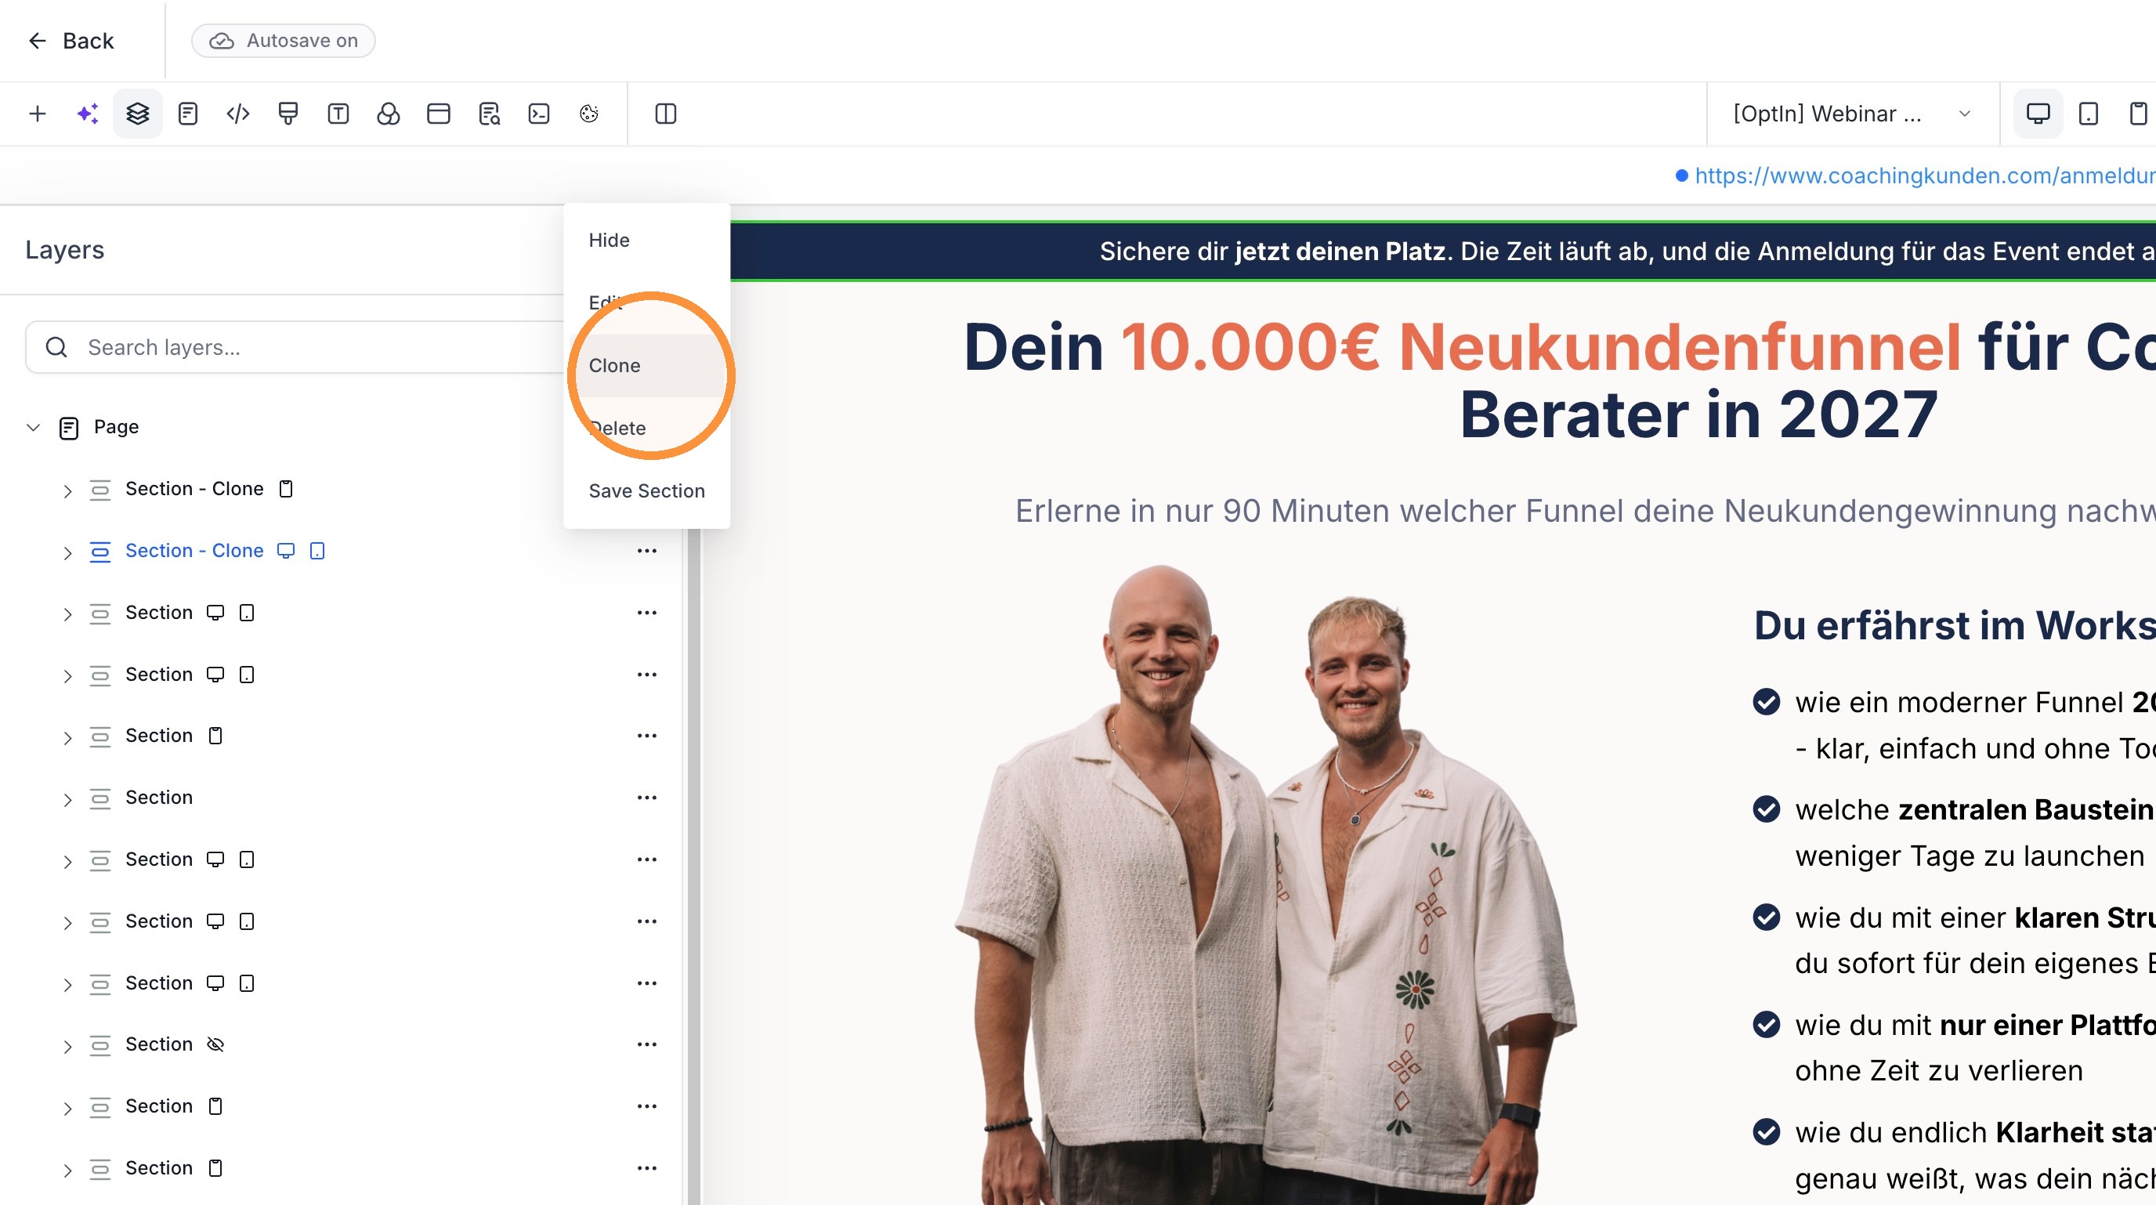Switch to tablet preview mode
The width and height of the screenshot is (2156, 1205).
click(x=2088, y=114)
